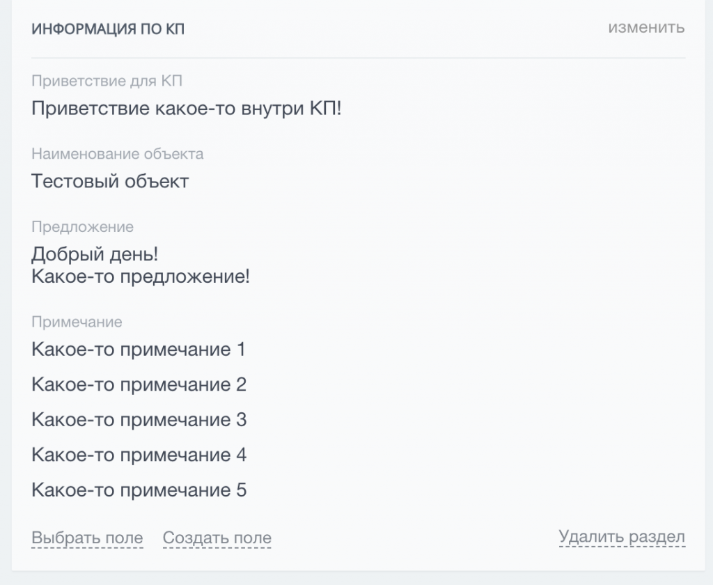Click Создать поле
This screenshot has width=713, height=585.
217,538
